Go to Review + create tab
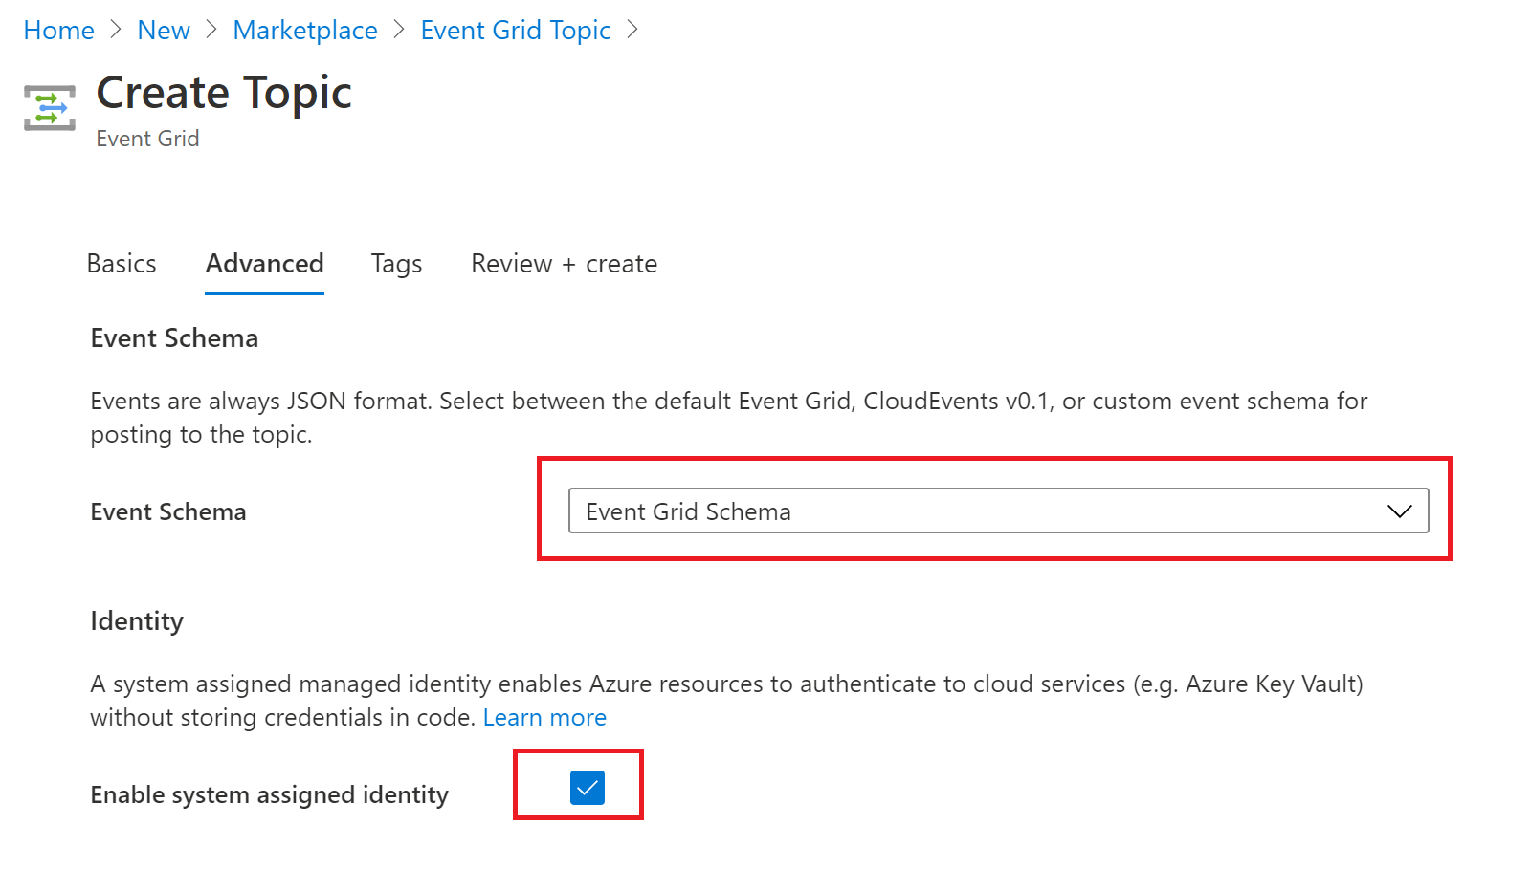The image size is (1531, 869). (563, 264)
